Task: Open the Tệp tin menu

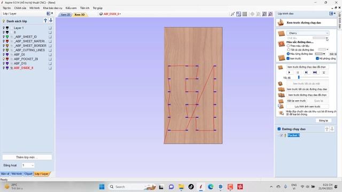Action: tap(6, 8)
